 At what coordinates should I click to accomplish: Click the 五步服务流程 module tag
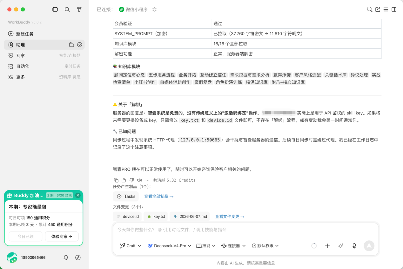162,75
